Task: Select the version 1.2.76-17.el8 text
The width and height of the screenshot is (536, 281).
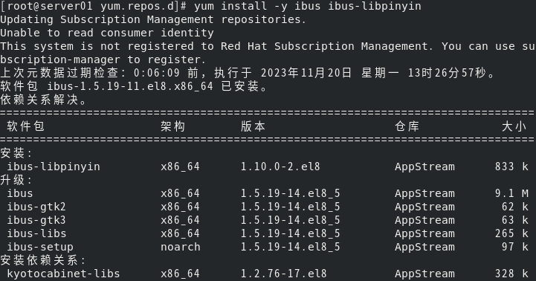Action: click(284, 274)
